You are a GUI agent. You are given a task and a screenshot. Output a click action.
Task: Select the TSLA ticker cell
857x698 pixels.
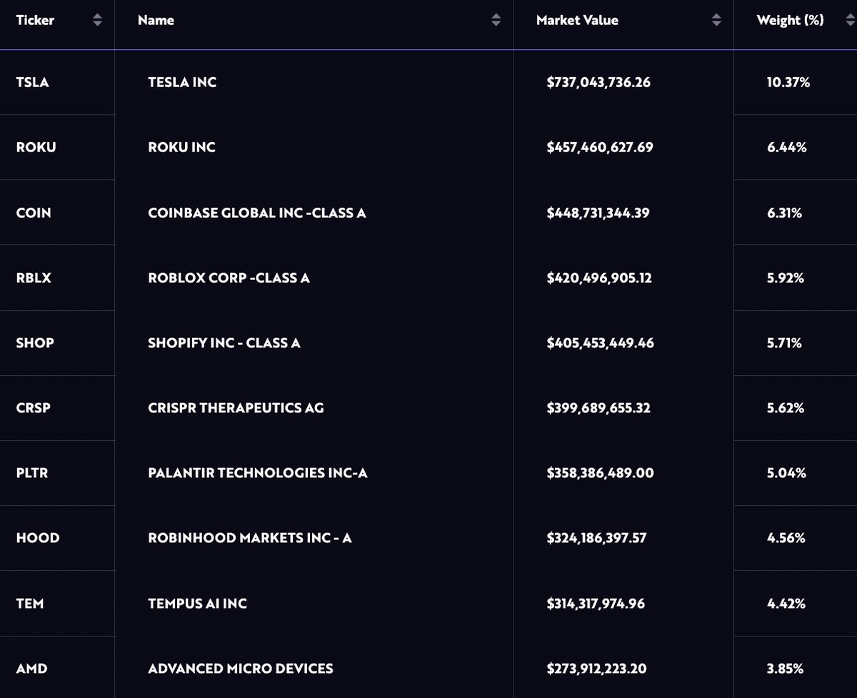pyautogui.click(x=32, y=82)
